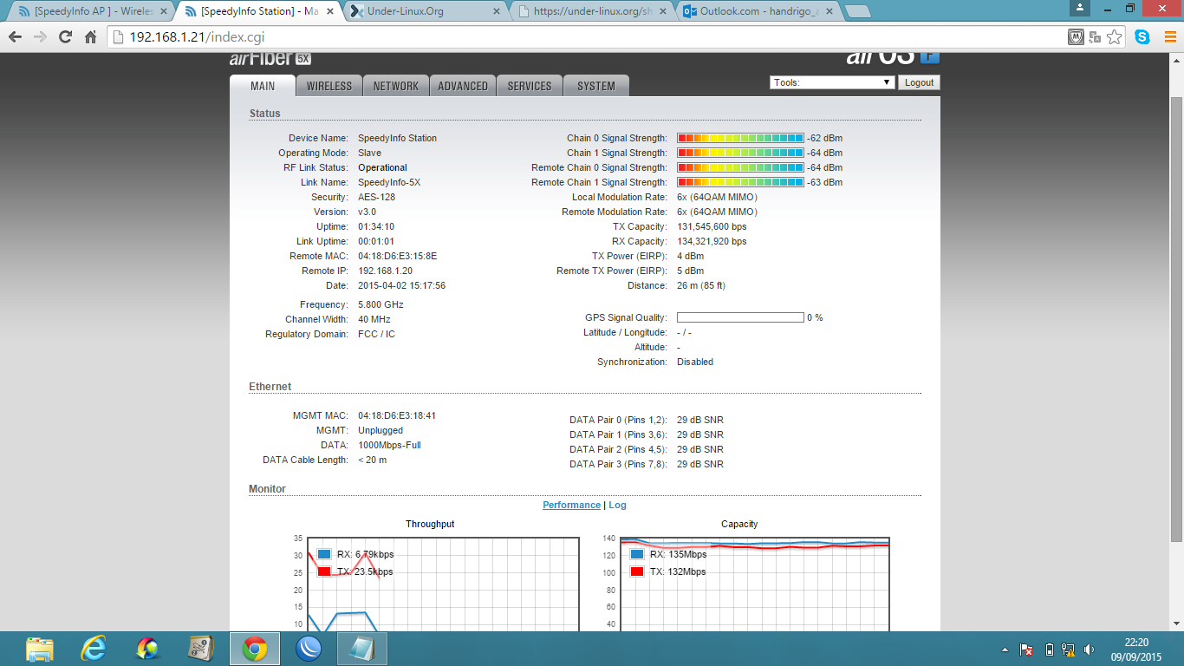Click the battery icon in the system tray

click(x=1049, y=650)
